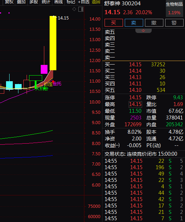Click the 总量 value 378041

(x=174, y=118)
